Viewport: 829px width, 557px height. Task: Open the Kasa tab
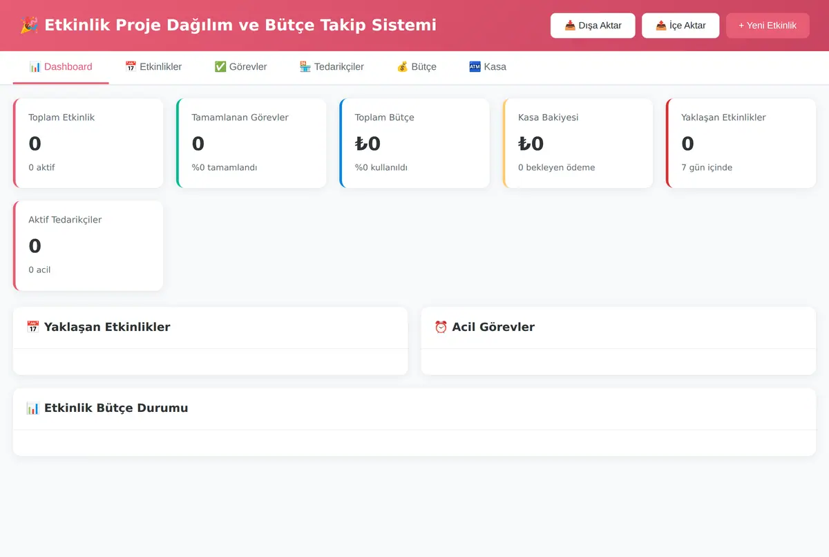coord(488,67)
